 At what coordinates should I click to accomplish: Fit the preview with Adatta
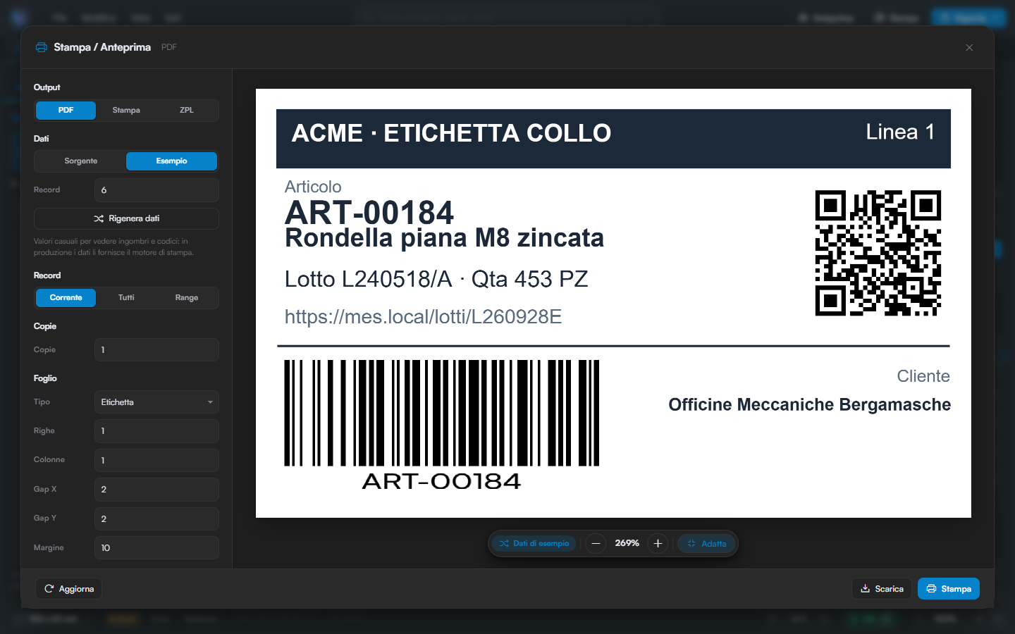click(707, 543)
